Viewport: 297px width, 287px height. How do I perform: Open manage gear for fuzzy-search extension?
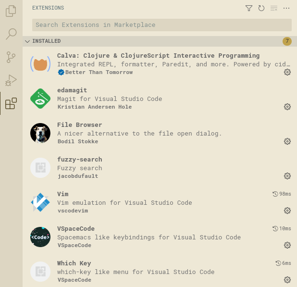click(x=287, y=176)
